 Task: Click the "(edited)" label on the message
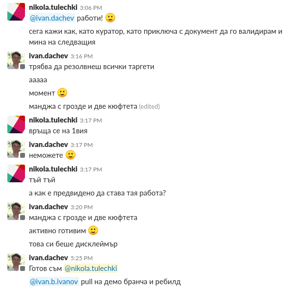pyautogui.click(x=150, y=106)
